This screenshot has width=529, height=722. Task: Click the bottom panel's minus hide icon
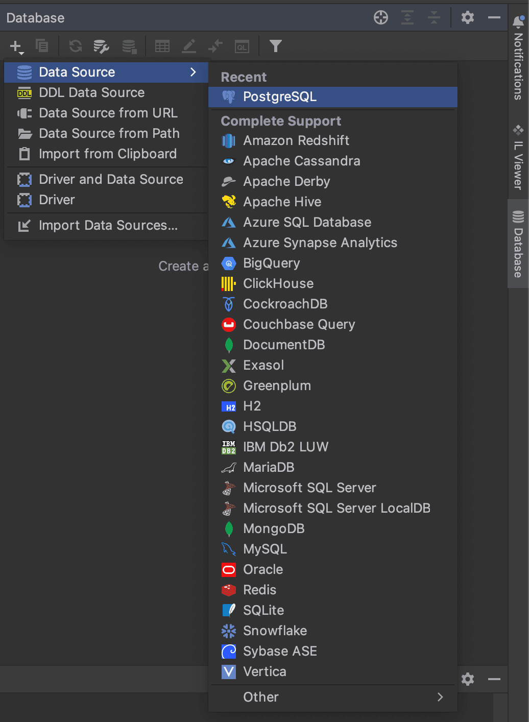(x=494, y=679)
